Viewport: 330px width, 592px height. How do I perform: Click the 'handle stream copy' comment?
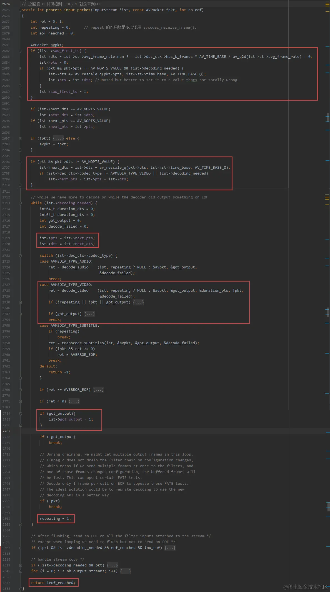point(57,559)
